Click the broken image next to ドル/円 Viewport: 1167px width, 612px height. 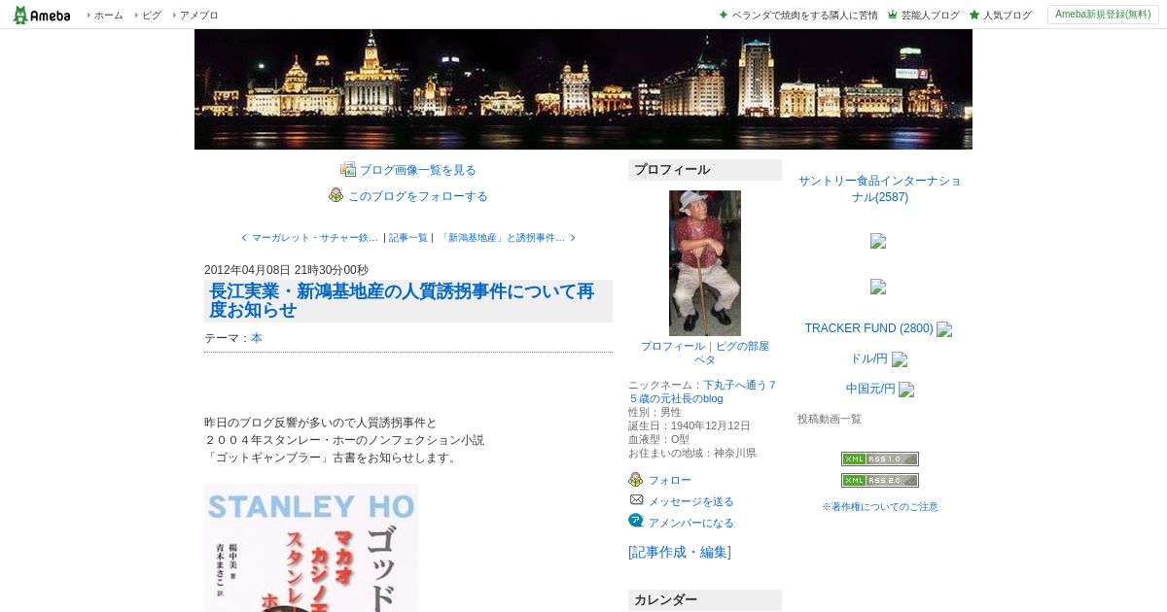coord(900,359)
